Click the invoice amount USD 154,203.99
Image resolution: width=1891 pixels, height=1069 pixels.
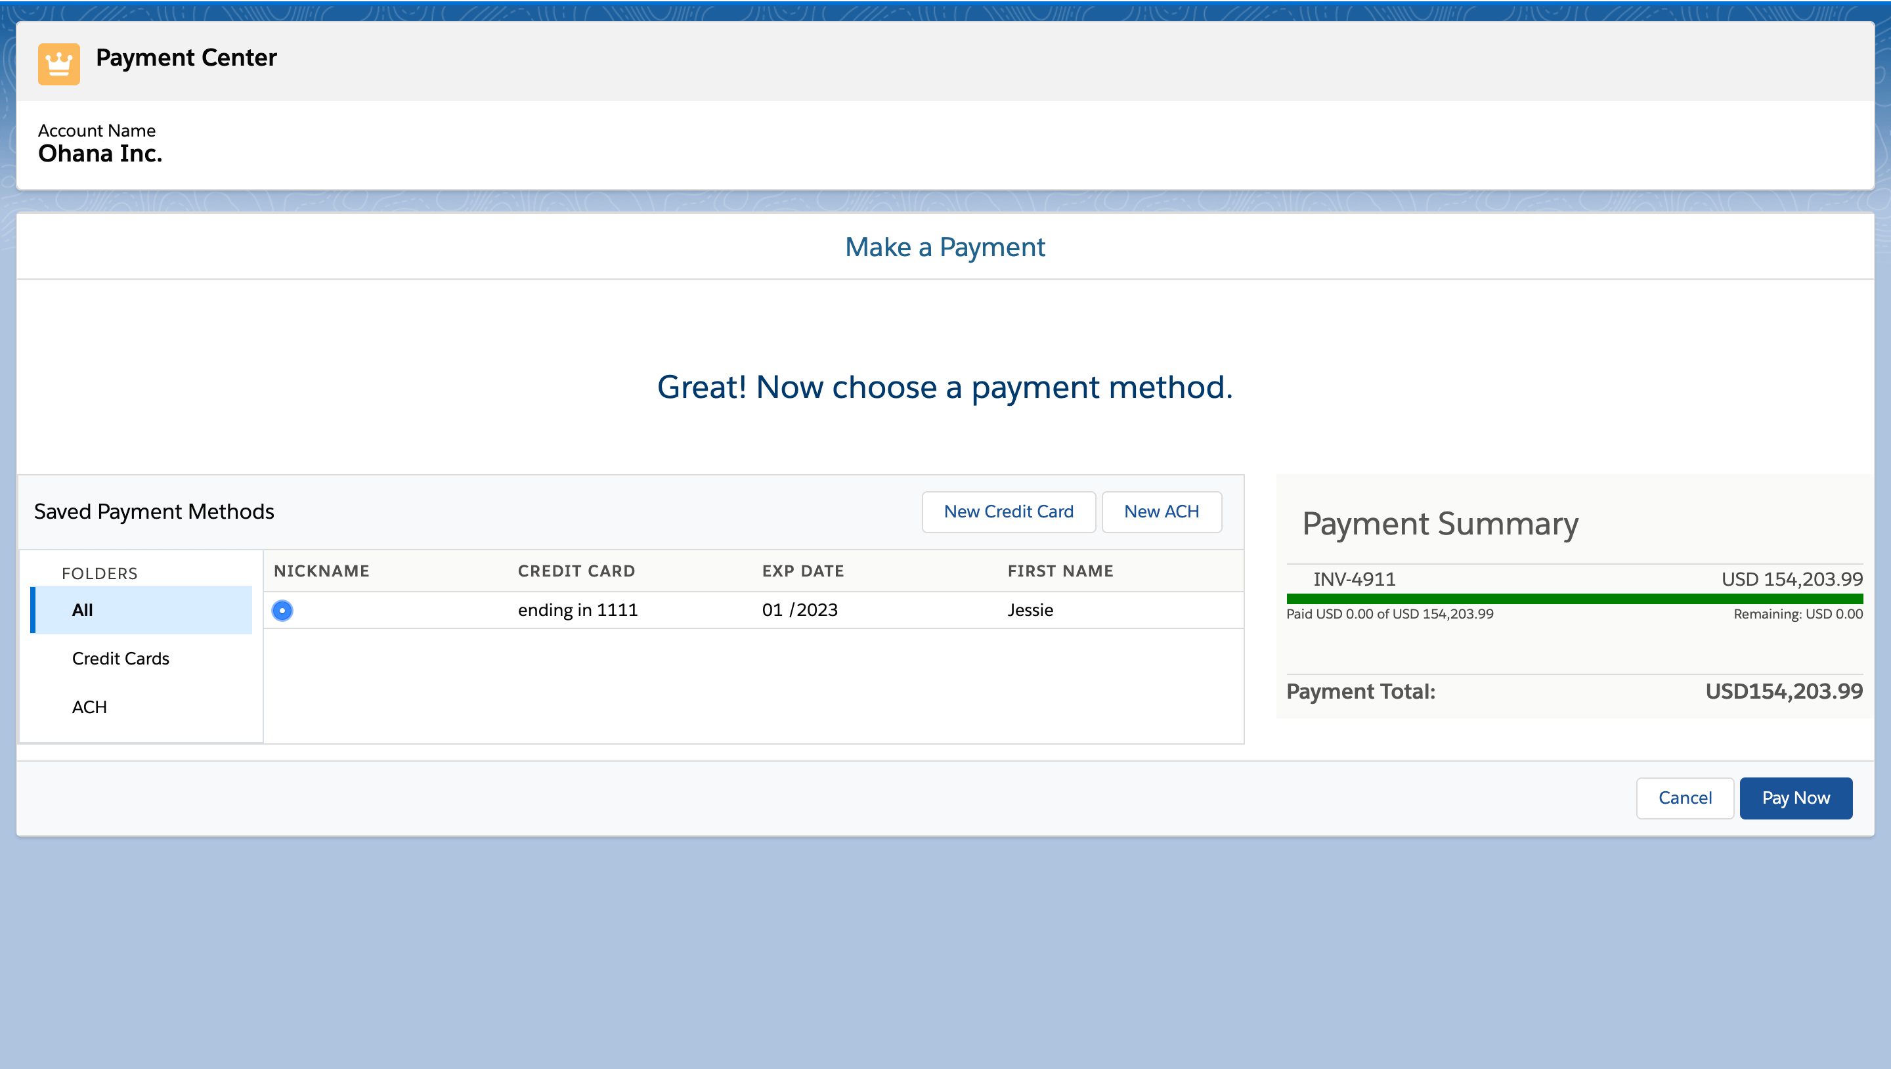coord(1792,579)
